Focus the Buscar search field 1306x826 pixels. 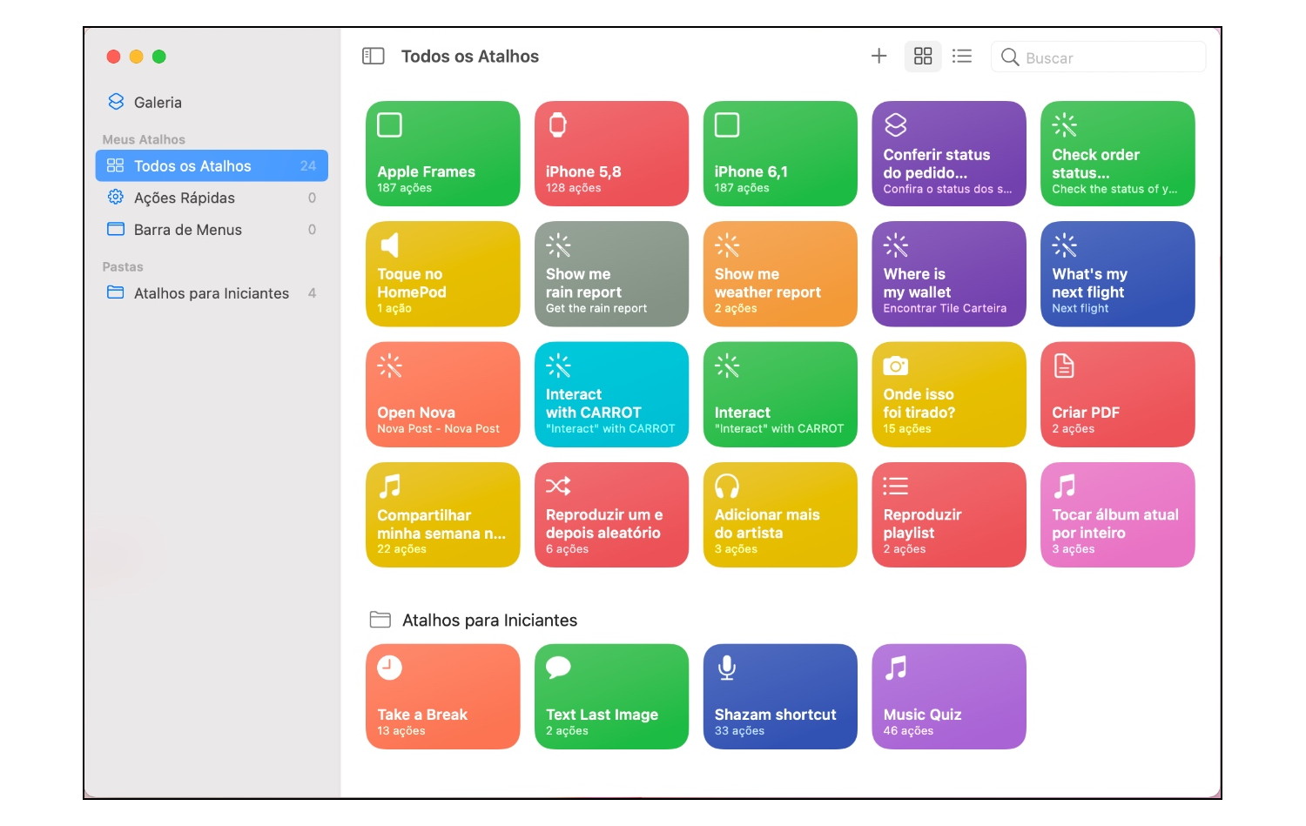(1098, 57)
